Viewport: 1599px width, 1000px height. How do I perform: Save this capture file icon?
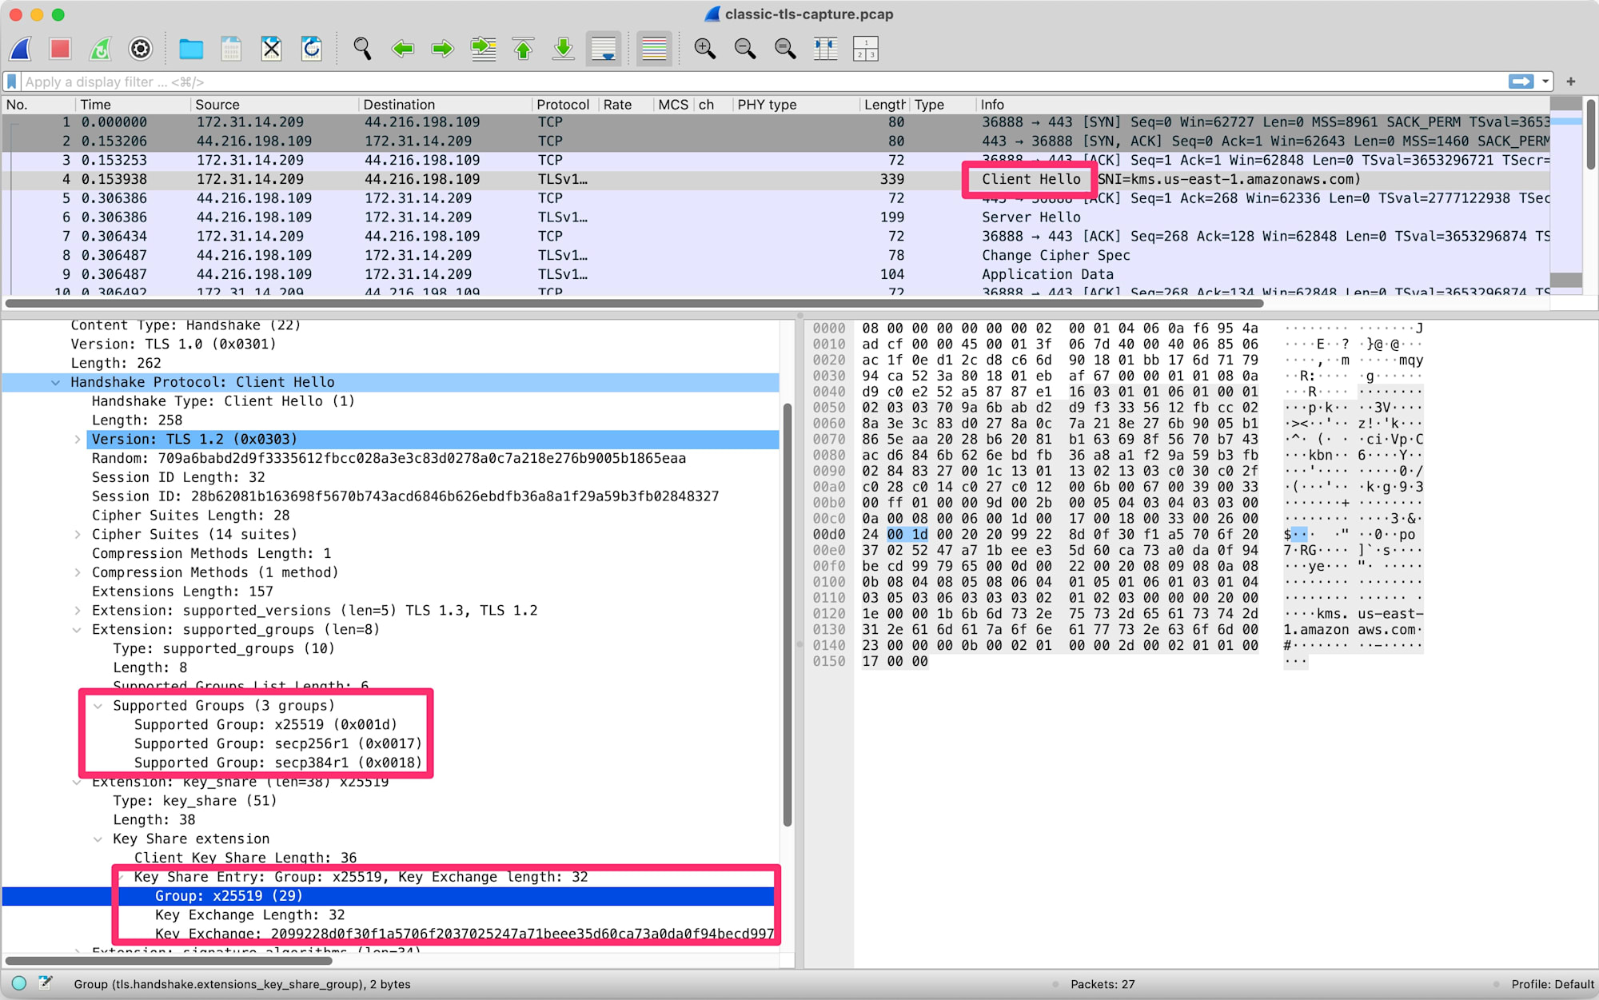tap(231, 49)
